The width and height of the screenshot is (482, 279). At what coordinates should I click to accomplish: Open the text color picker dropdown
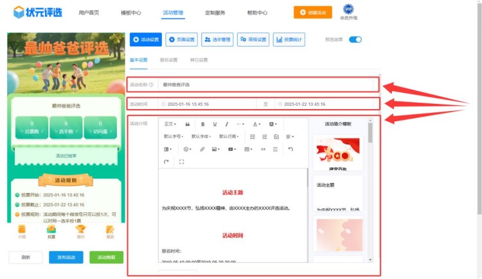tap(256, 124)
